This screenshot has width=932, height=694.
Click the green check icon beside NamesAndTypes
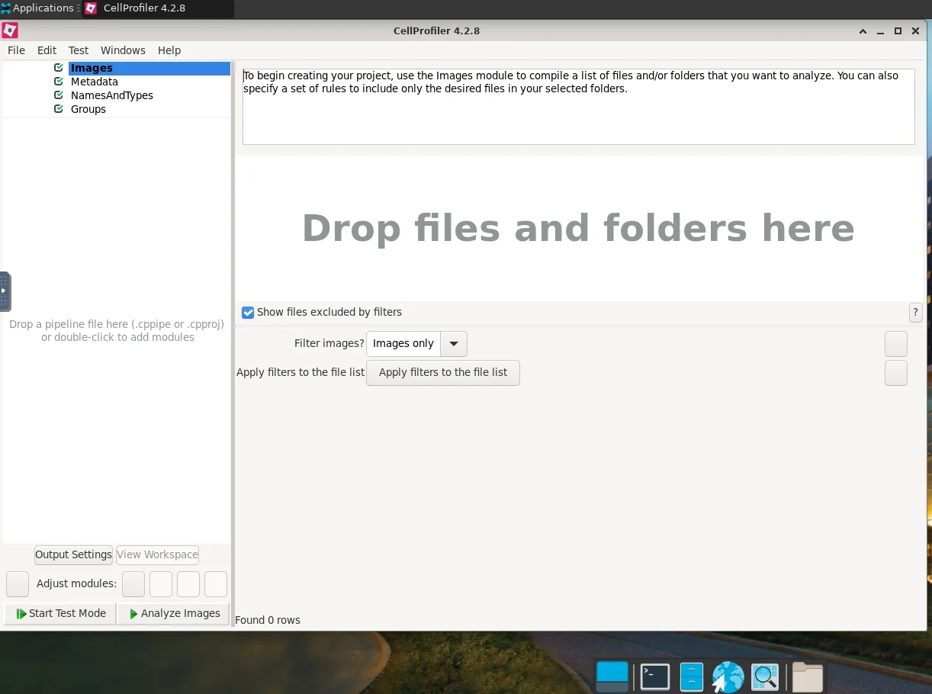click(59, 95)
